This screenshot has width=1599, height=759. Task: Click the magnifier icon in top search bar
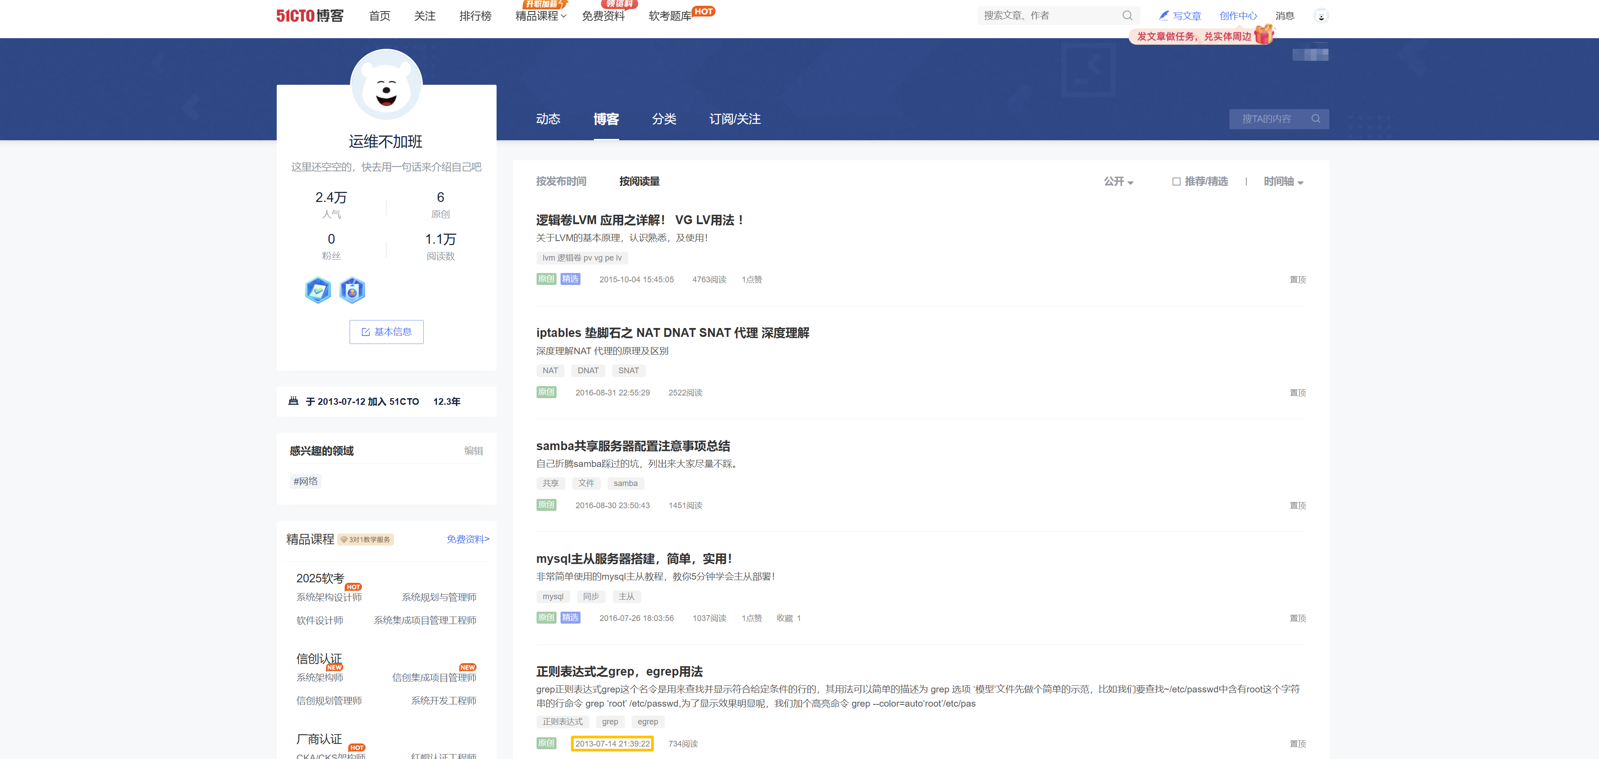[x=1126, y=16]
